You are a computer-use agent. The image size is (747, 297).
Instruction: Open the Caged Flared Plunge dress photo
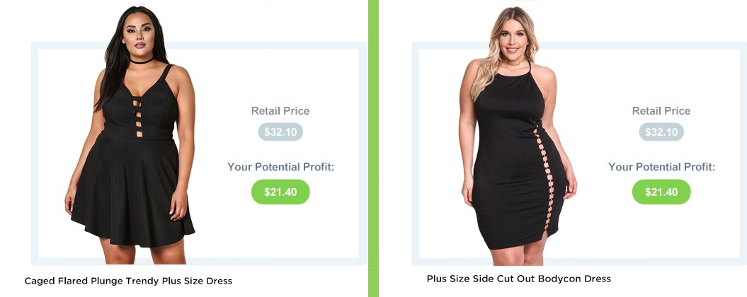coord(131,134)
